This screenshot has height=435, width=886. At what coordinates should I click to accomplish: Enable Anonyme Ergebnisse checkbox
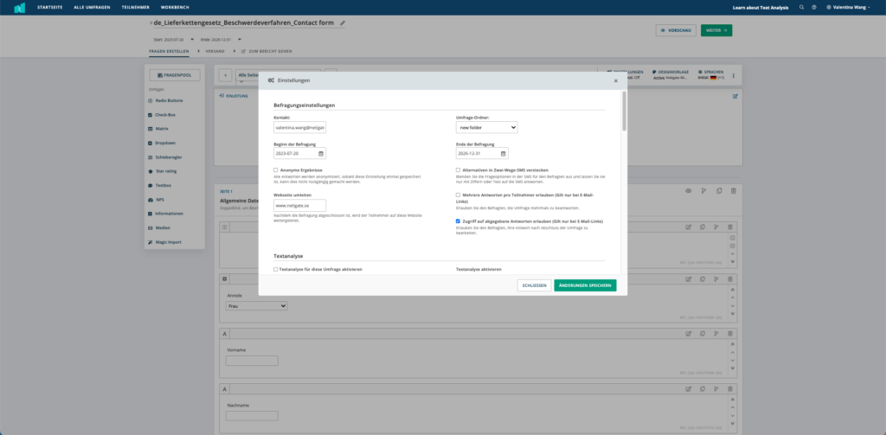276,170
